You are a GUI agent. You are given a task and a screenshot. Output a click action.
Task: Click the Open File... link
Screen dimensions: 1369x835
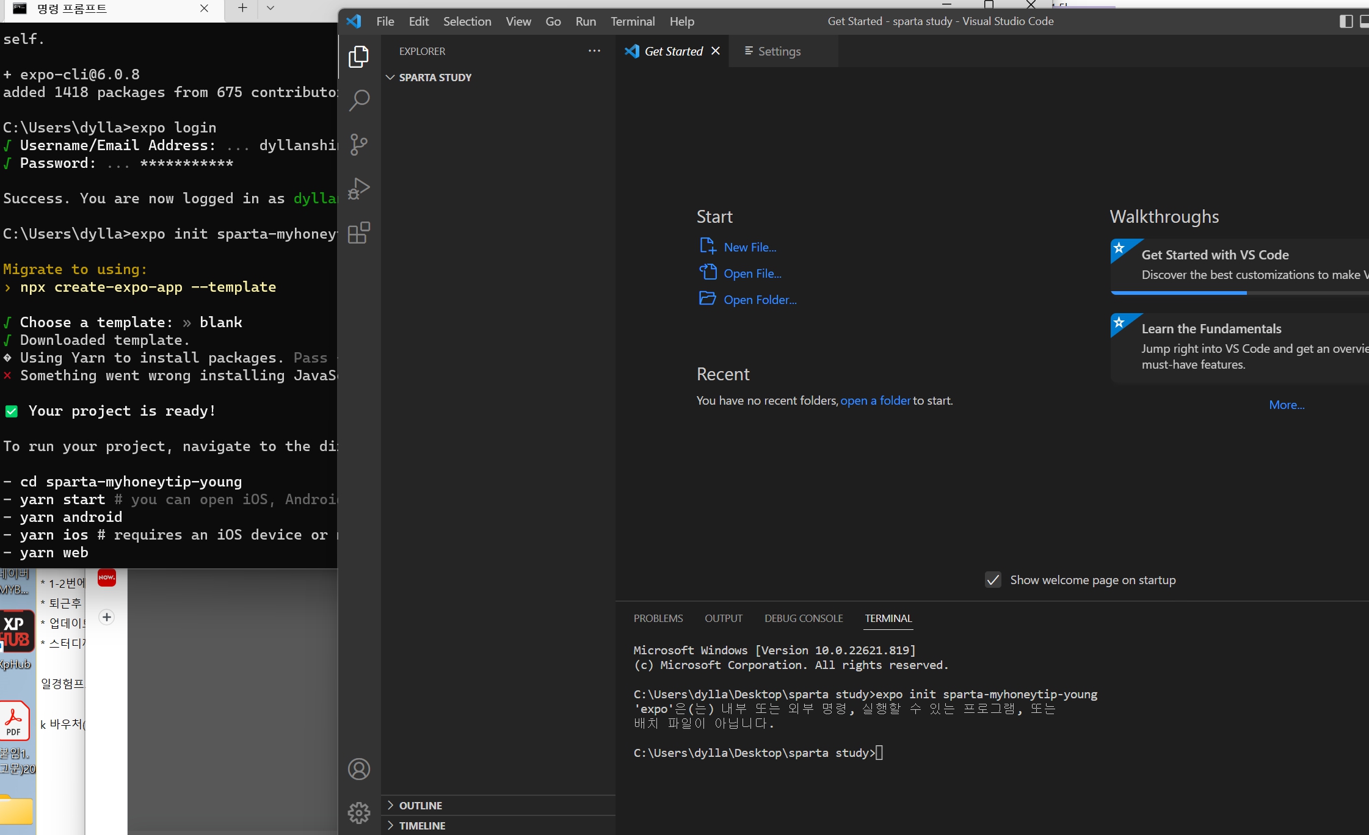tap(752, 273)
